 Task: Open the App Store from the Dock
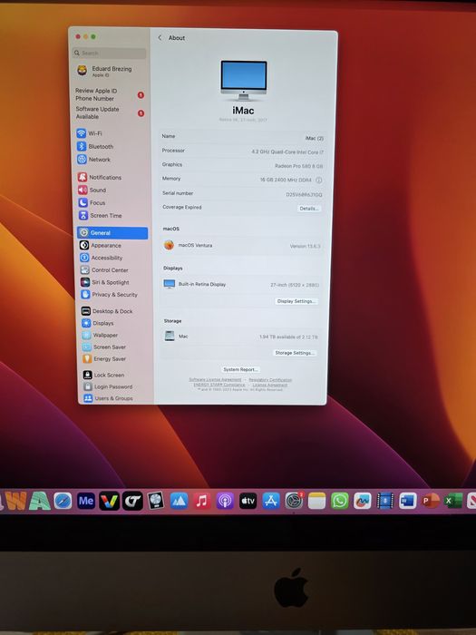tap(271, 501)
